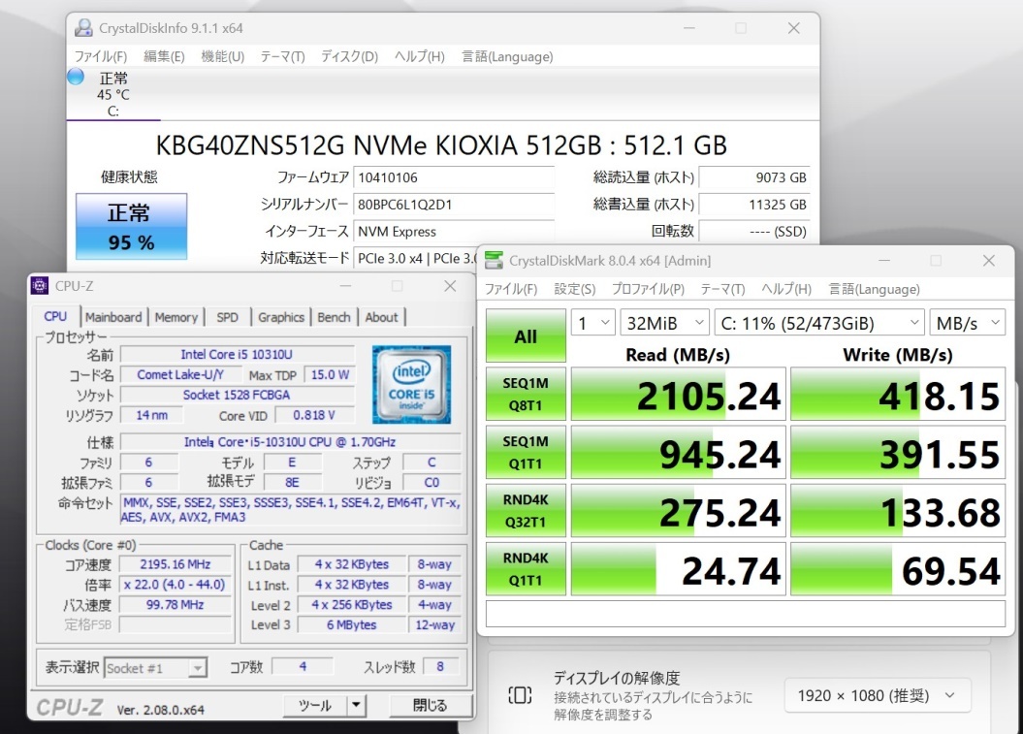Viewport: 1023px width, 734px height.
Task: Switch to the SPD tab in CPU-Z
Action: [x=227, y=317]
